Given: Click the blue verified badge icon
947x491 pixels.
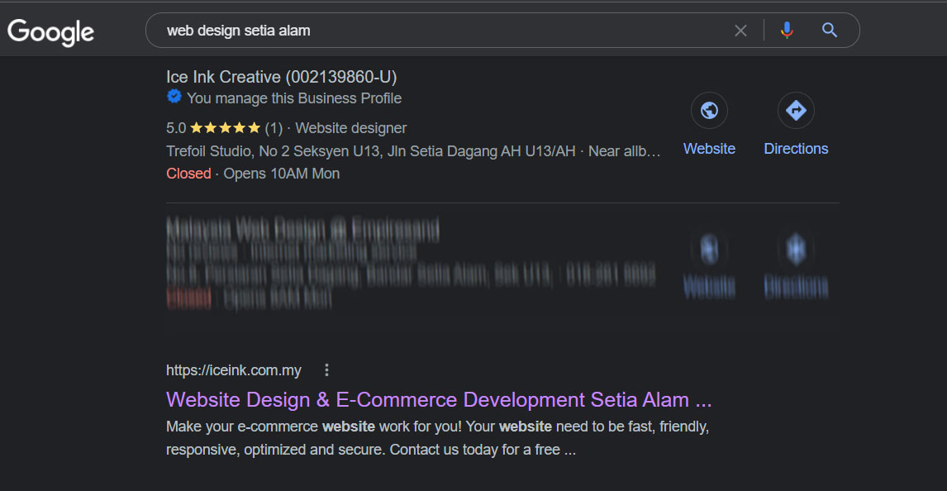Looking at the screenshot, I should (x=174, y=98).
